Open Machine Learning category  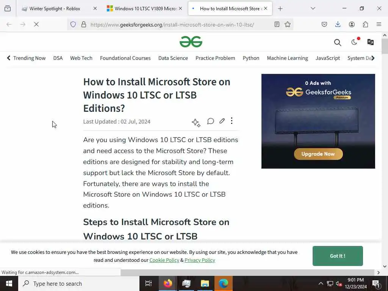pos(287,58)
